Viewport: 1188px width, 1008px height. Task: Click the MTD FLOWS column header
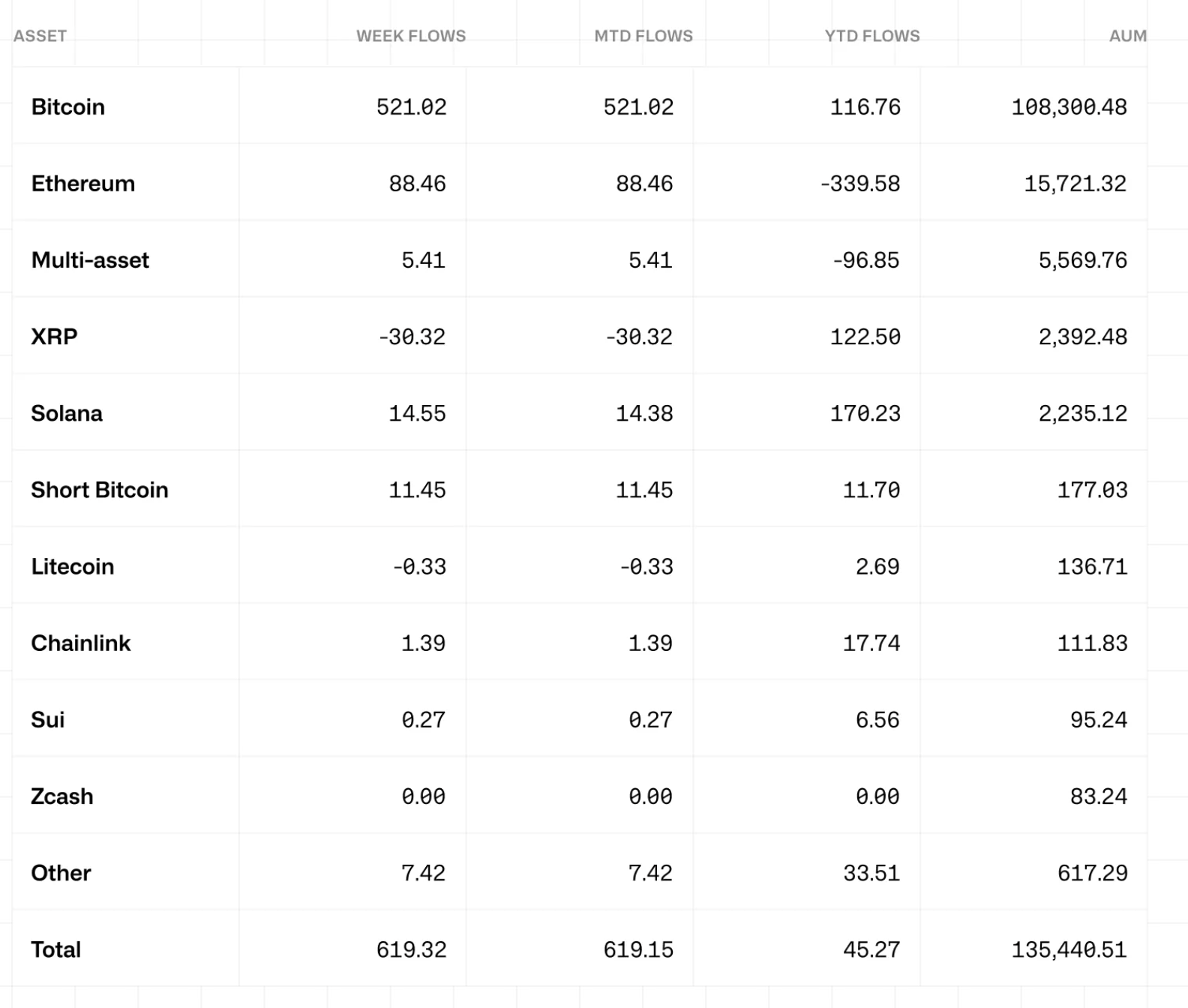tap(643, 36)
